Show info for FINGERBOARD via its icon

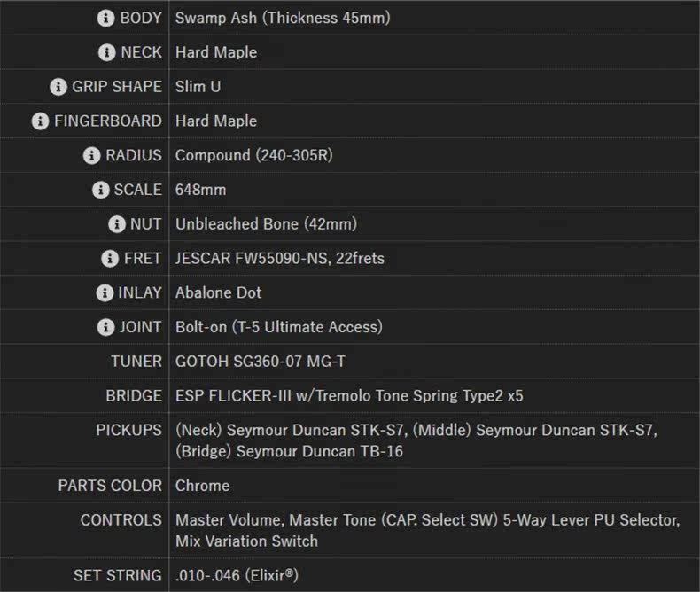point(40,121)
